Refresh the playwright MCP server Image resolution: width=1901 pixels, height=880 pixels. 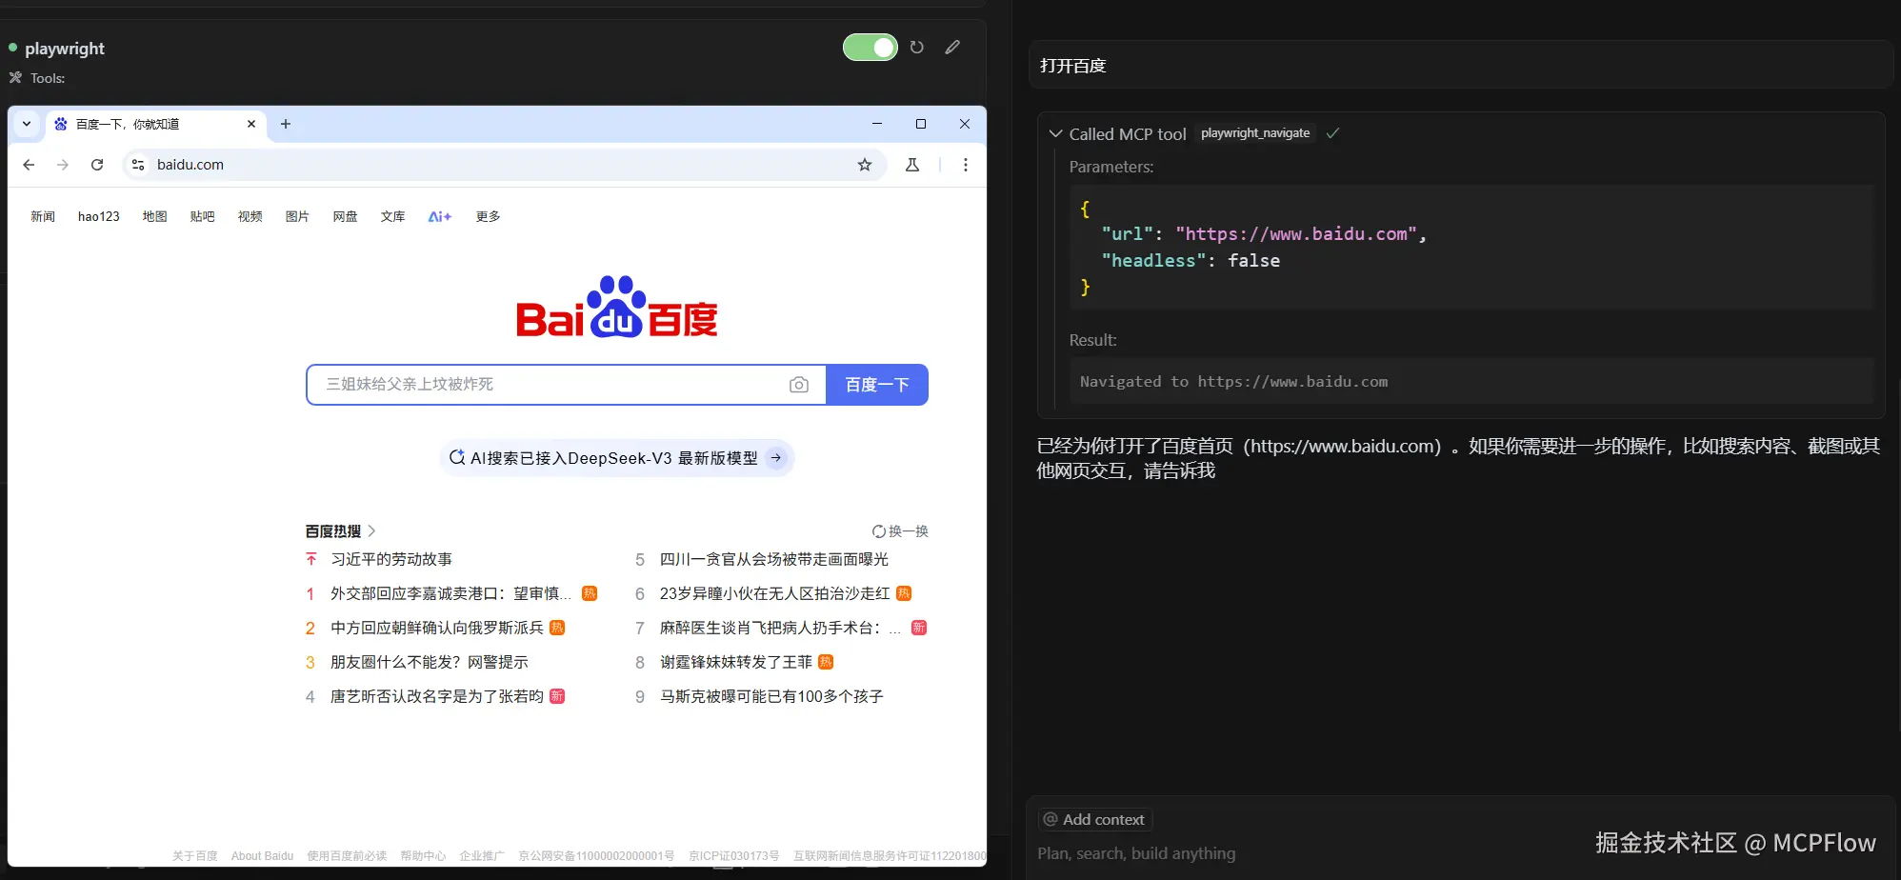(917, 47)
